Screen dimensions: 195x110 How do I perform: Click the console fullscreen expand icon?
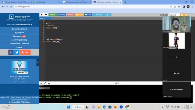(45, 83)
